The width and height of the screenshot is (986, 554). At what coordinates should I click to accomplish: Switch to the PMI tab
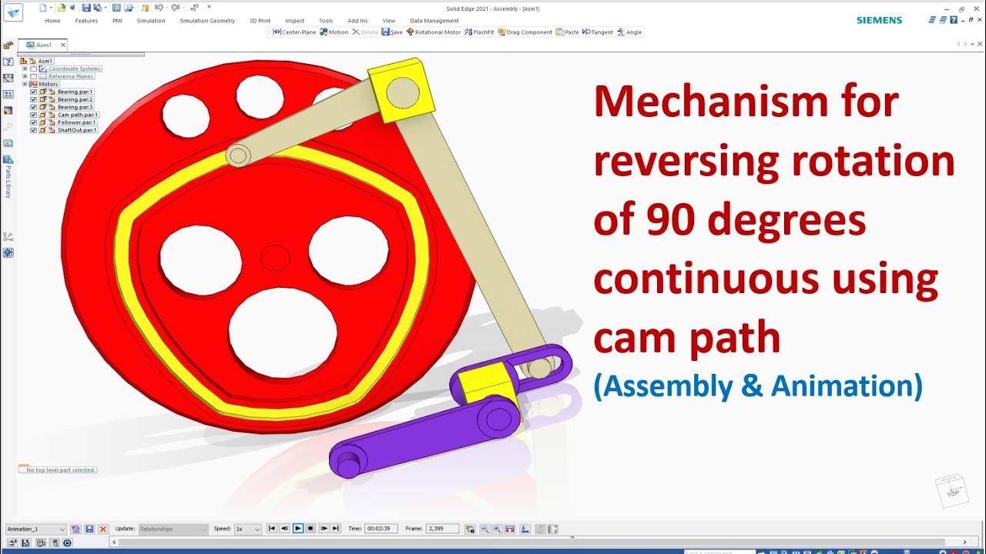117,21
